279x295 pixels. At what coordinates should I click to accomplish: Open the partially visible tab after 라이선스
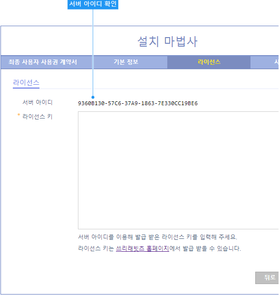[x=265, y=62]
